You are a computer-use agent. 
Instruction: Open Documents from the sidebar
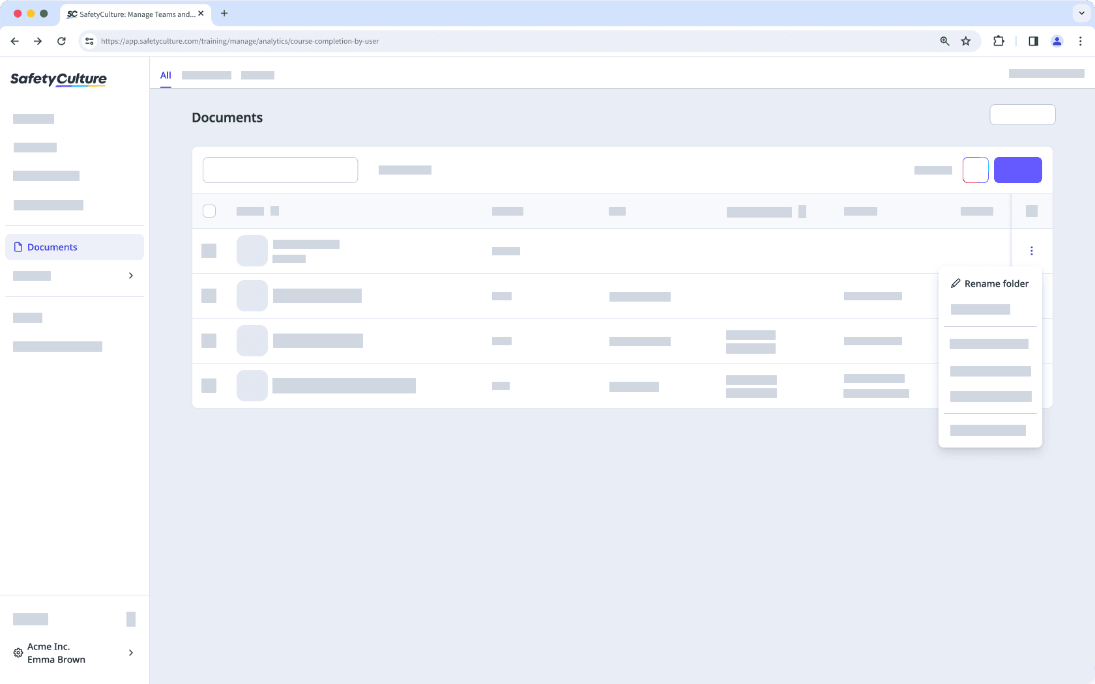pos(51,247)
